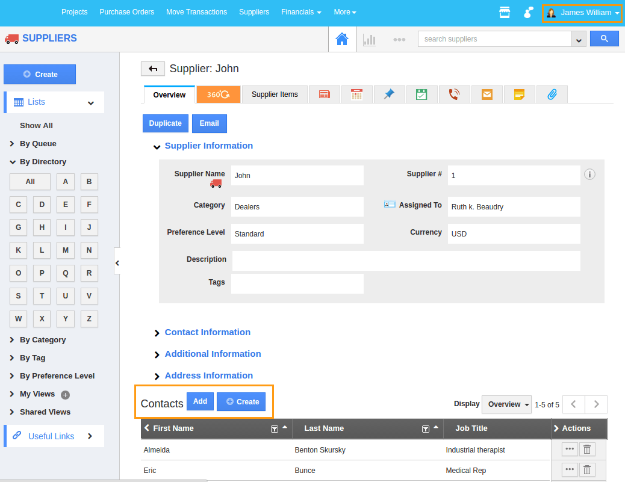Open the Display Overview dropdown

coord(506,404)
